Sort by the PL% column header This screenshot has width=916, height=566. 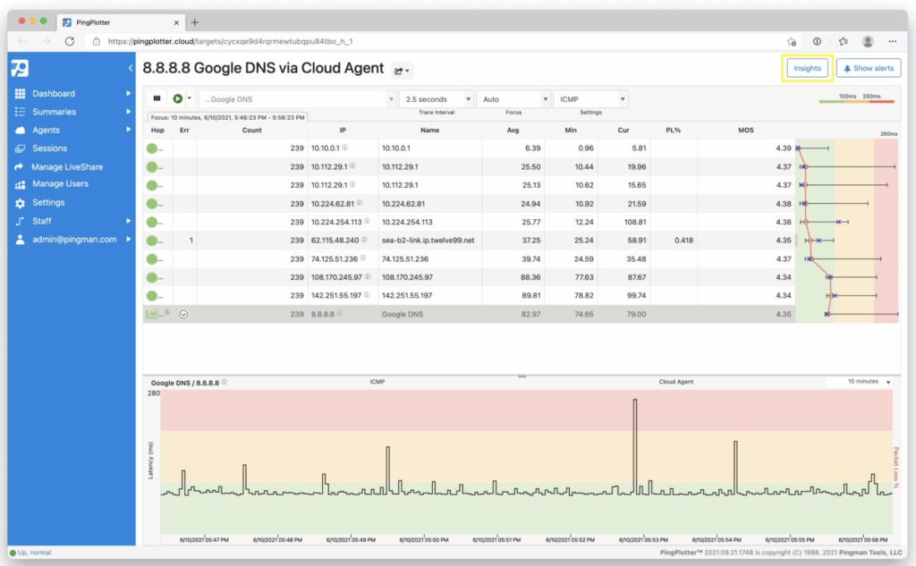click(x=674, y=131)
